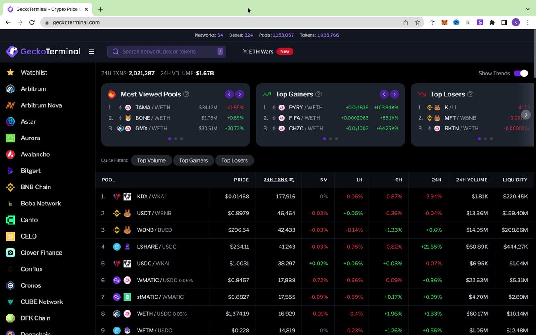The height and width of the screenshot is (335, 536).
Task: Open the Chrome profile avatar K
Action: pos(516,22)
